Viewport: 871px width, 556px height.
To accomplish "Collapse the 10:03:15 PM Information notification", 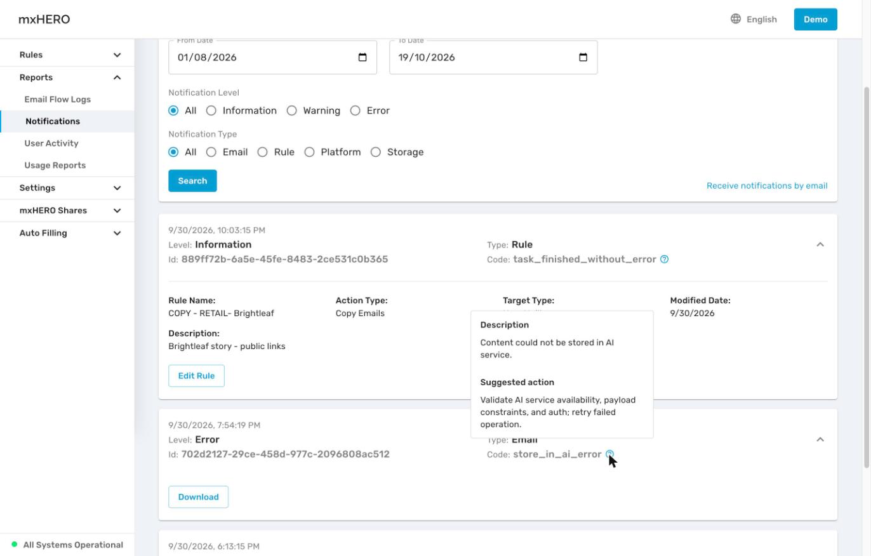I will click(820, 244).
